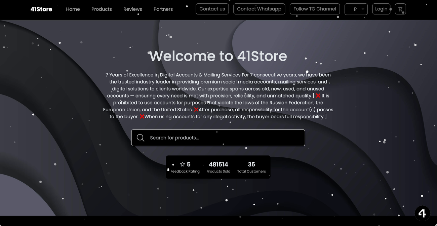Click the 41Store logo
437x226 pixels.
click(x=41, y=9)
